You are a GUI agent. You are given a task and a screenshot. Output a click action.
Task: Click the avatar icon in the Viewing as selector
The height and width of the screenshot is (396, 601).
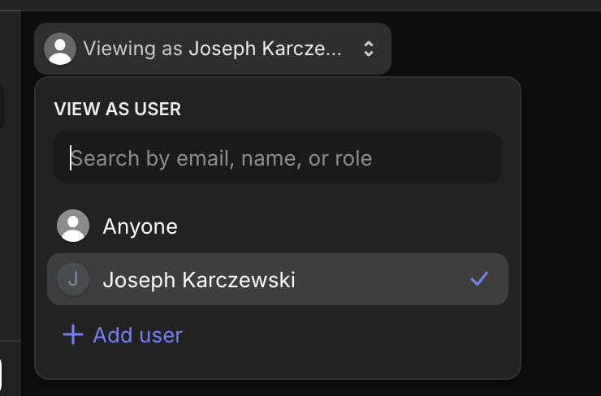tap(60, 49)
